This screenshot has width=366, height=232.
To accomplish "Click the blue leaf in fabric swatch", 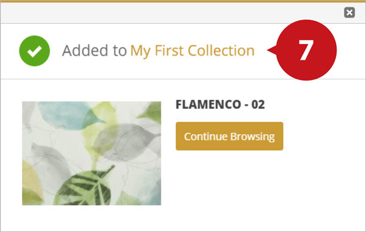I will [x=68, y=115].
